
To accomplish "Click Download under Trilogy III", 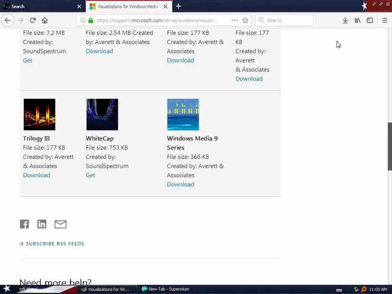I will (x=36, y=175).
